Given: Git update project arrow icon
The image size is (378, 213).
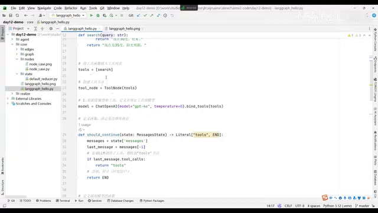Looking at the screenshot, I should tap(138, 15).
